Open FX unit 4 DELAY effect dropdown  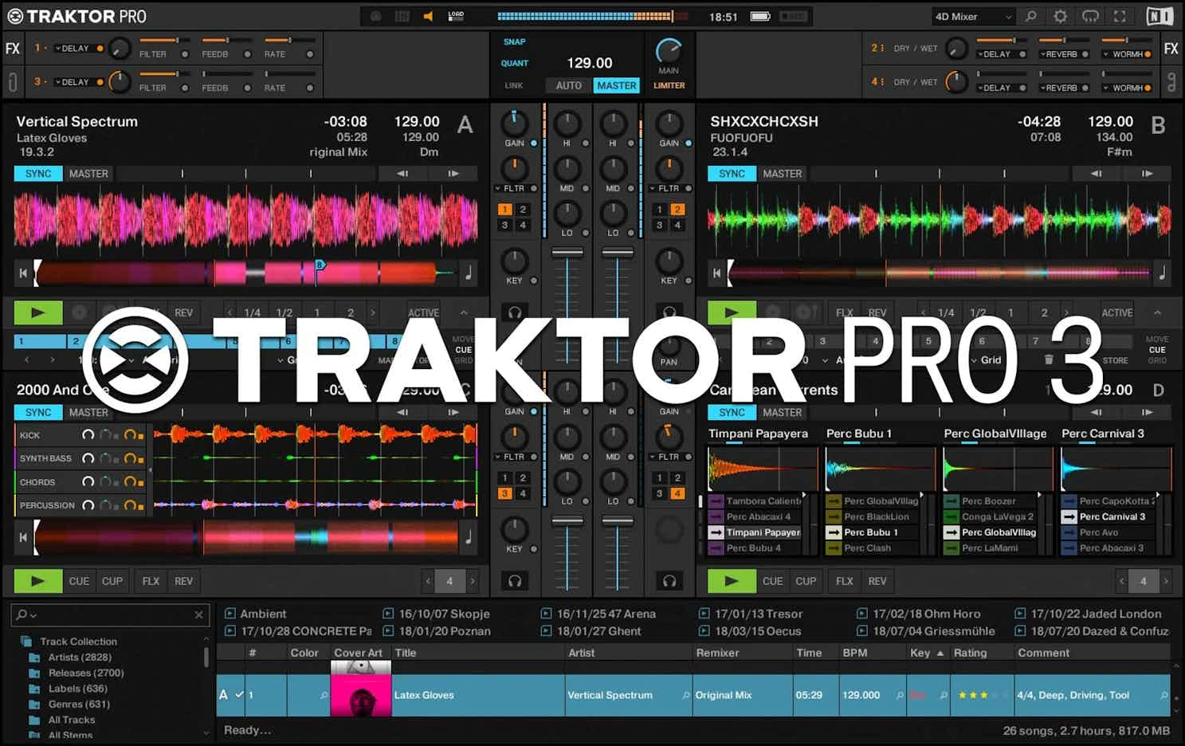(x=995, y=88)
